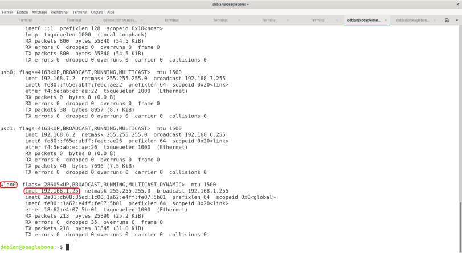This screenshot has width=462, height=253.
Task: Close the active debian@beaglebone tab
Action: click(386, 20)
